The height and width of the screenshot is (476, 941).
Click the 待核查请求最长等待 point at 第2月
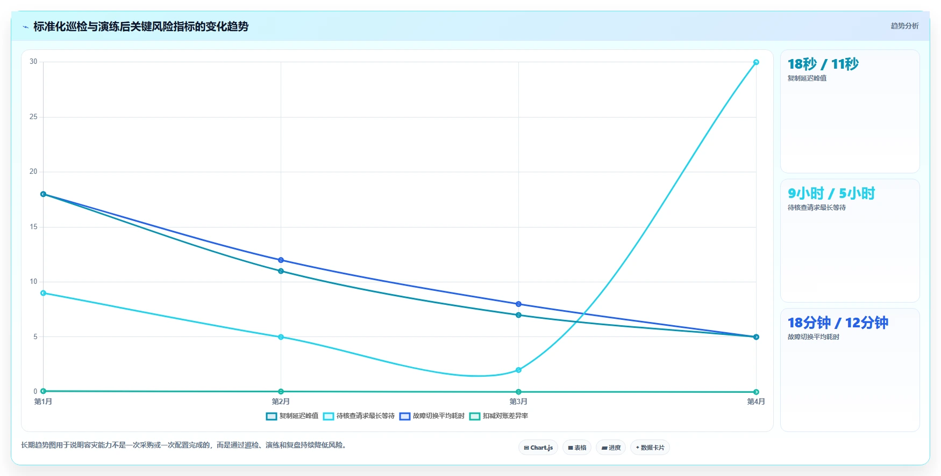[281, 337]
